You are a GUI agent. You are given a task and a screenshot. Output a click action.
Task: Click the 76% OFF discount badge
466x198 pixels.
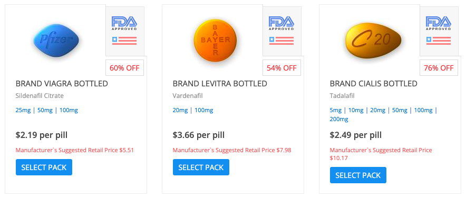(439, 68)
